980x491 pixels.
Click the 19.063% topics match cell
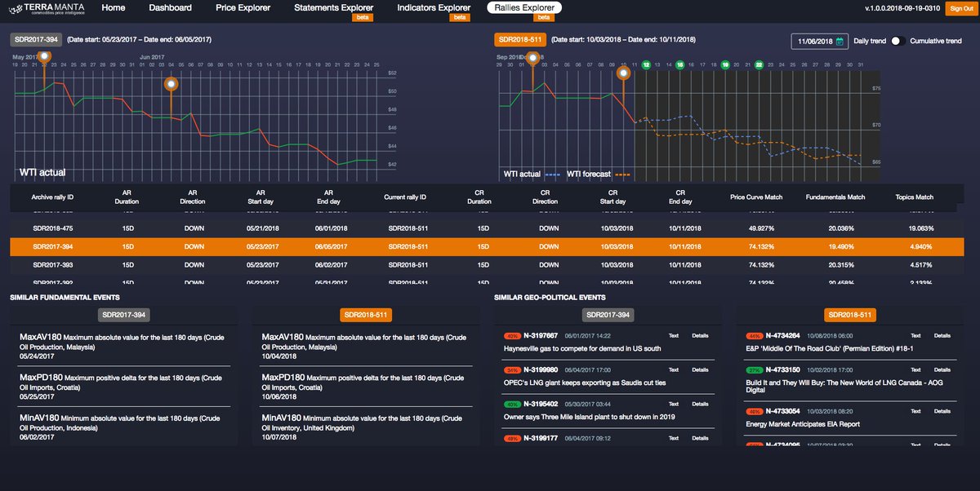point(920,229)
